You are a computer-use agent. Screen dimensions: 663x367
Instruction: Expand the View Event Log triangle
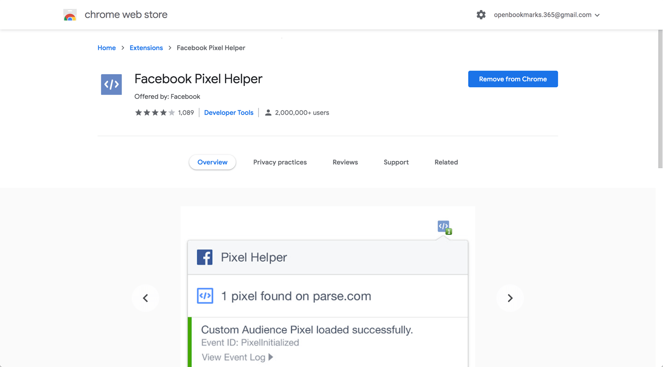pos(271,357)
